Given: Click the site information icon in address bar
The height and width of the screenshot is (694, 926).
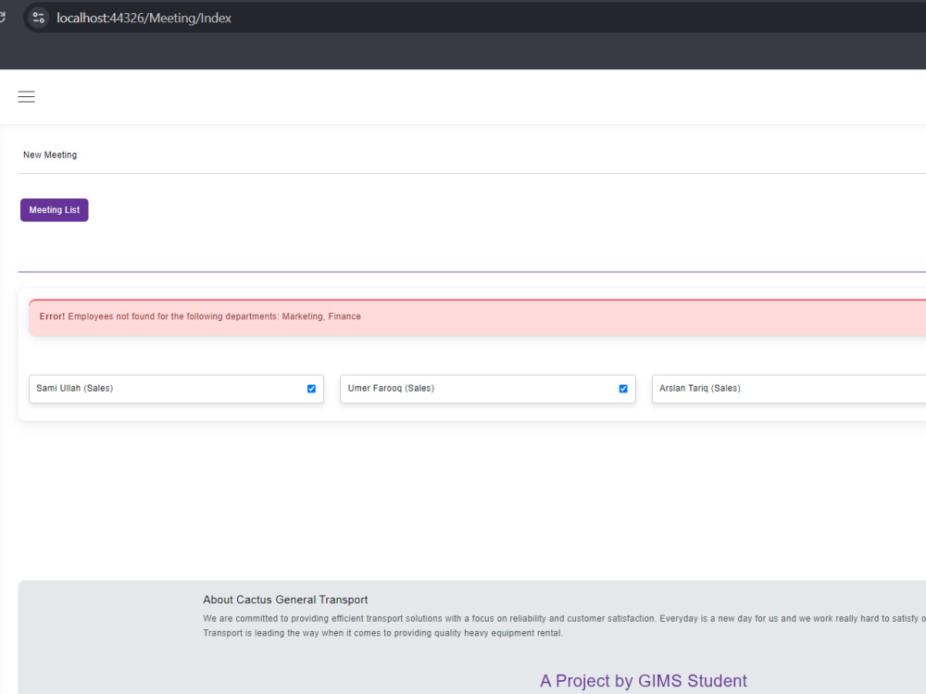Looking at the screenshot, I should click(38, 18).
